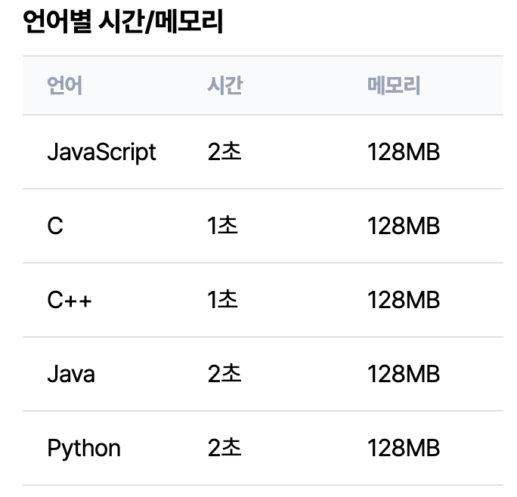The image size is (517, 497).
Task: Click the JavaScript 2초 time value
Action: tap(224, 152)
